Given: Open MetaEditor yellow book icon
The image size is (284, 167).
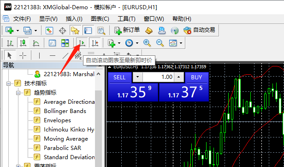Looking at the screenshot, I should pos(149,30).
